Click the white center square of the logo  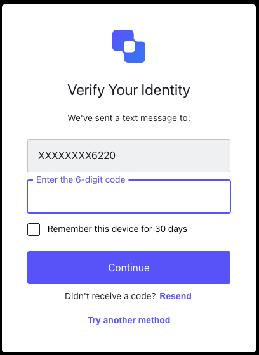tap(129, 47)
